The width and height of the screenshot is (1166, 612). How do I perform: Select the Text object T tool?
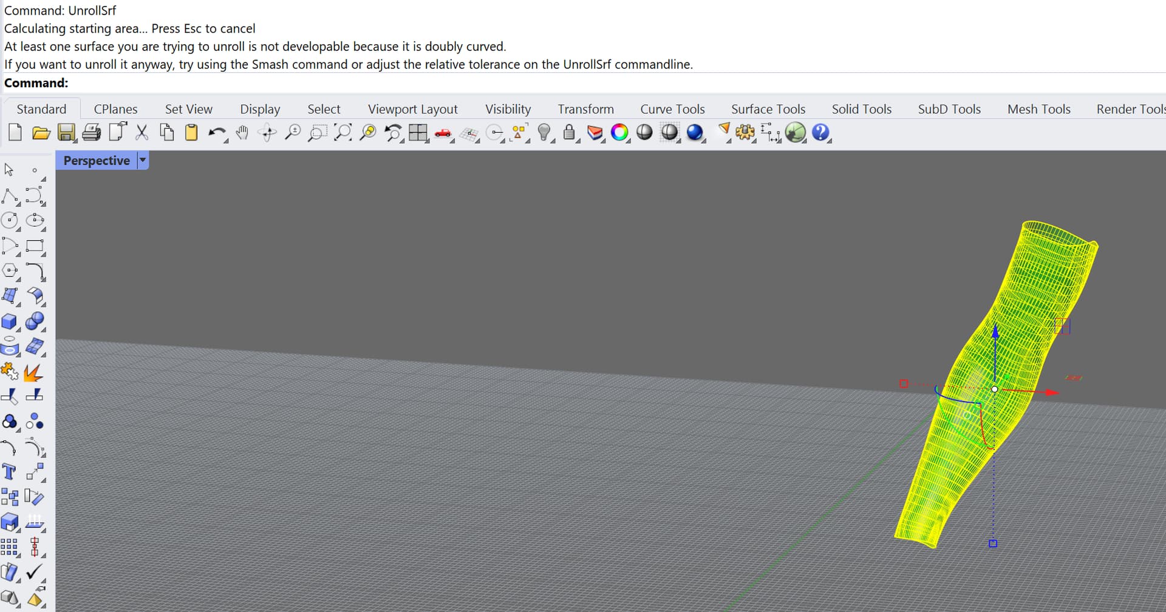(9, 472)
